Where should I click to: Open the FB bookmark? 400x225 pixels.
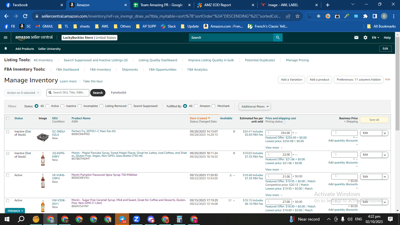(x=9, y=26)
